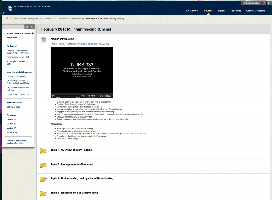Toggle the Nursing Sandbox Course home icon

point(33,33)
